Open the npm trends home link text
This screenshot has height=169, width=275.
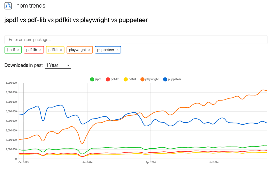pyautogui.click(x=31, y=6)
